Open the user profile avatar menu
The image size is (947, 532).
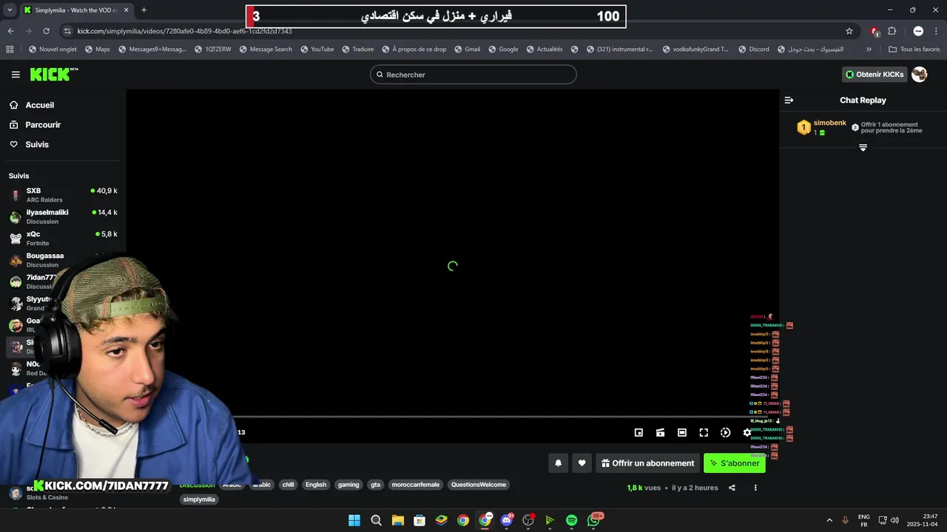click(x=919, y=74)
